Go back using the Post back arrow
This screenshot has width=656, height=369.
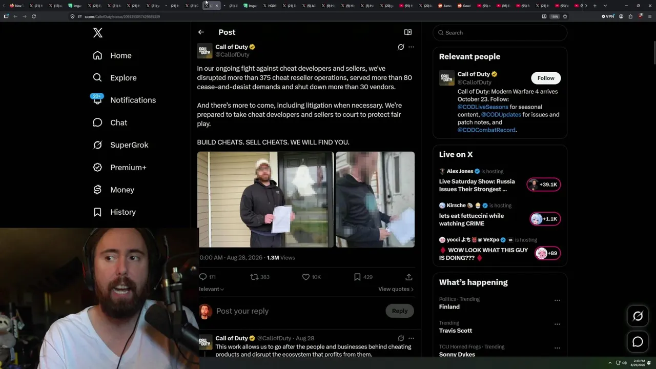click(201, 32)
